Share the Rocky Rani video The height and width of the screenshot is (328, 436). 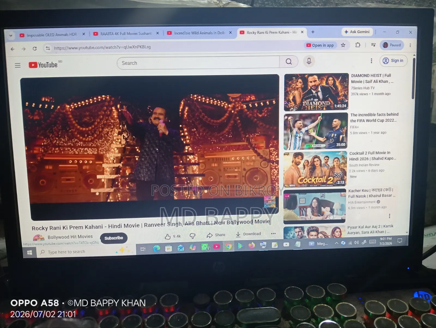tap(216, 235)
